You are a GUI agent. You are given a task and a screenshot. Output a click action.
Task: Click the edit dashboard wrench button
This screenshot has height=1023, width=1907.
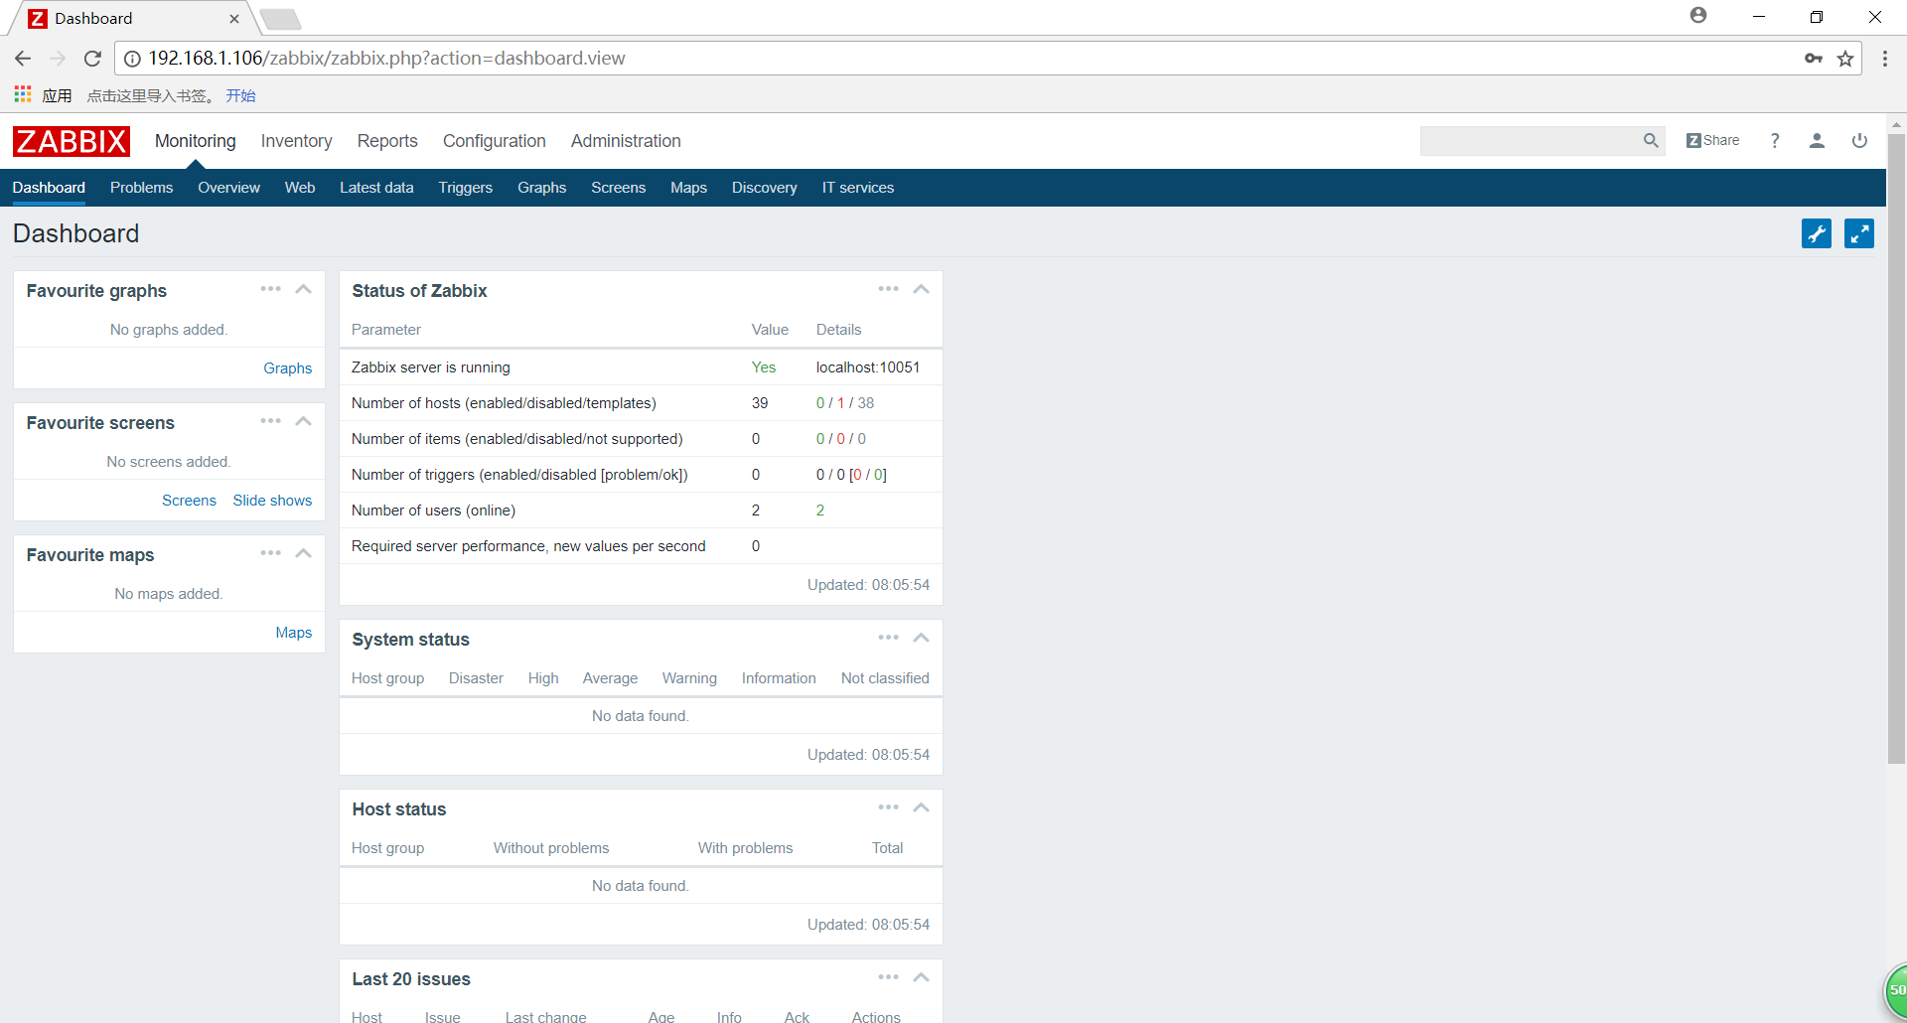tap(1817, 233)
